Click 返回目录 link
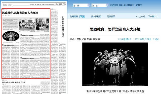 (x=111, y=16)
